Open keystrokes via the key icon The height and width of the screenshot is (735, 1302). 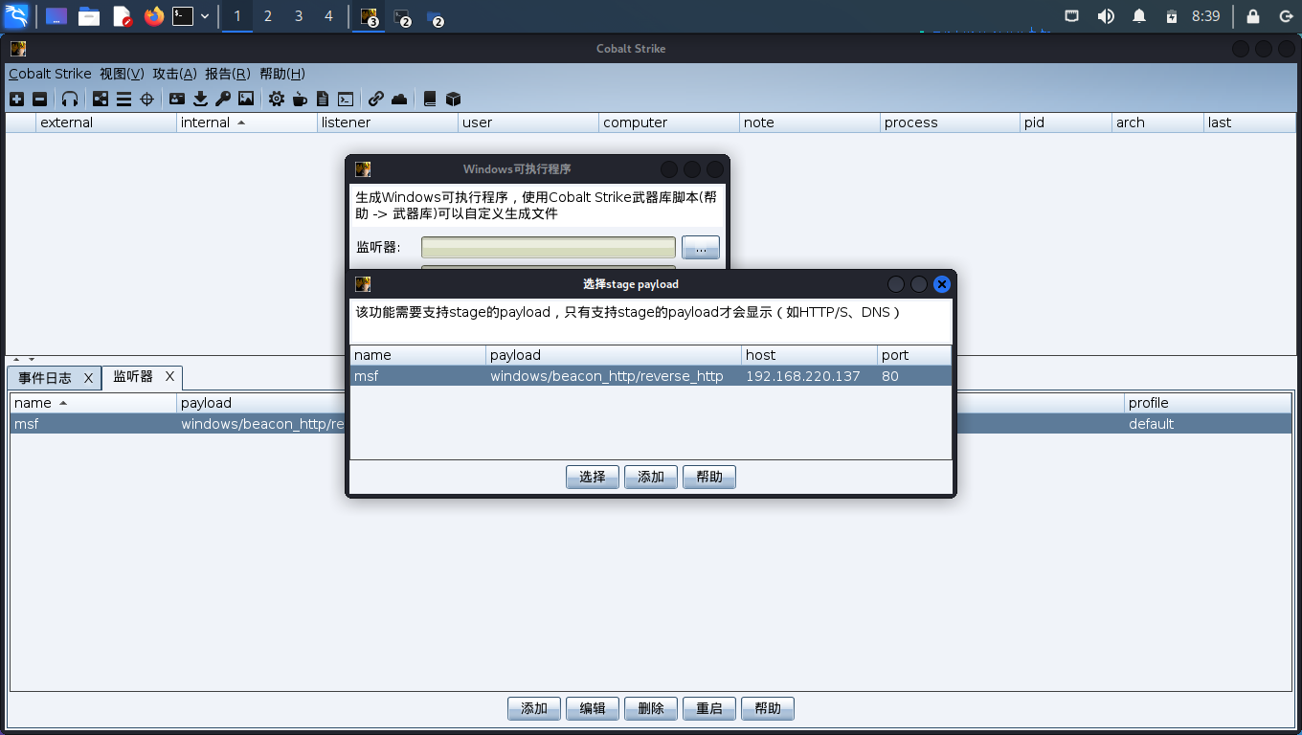tap(223, 99)
